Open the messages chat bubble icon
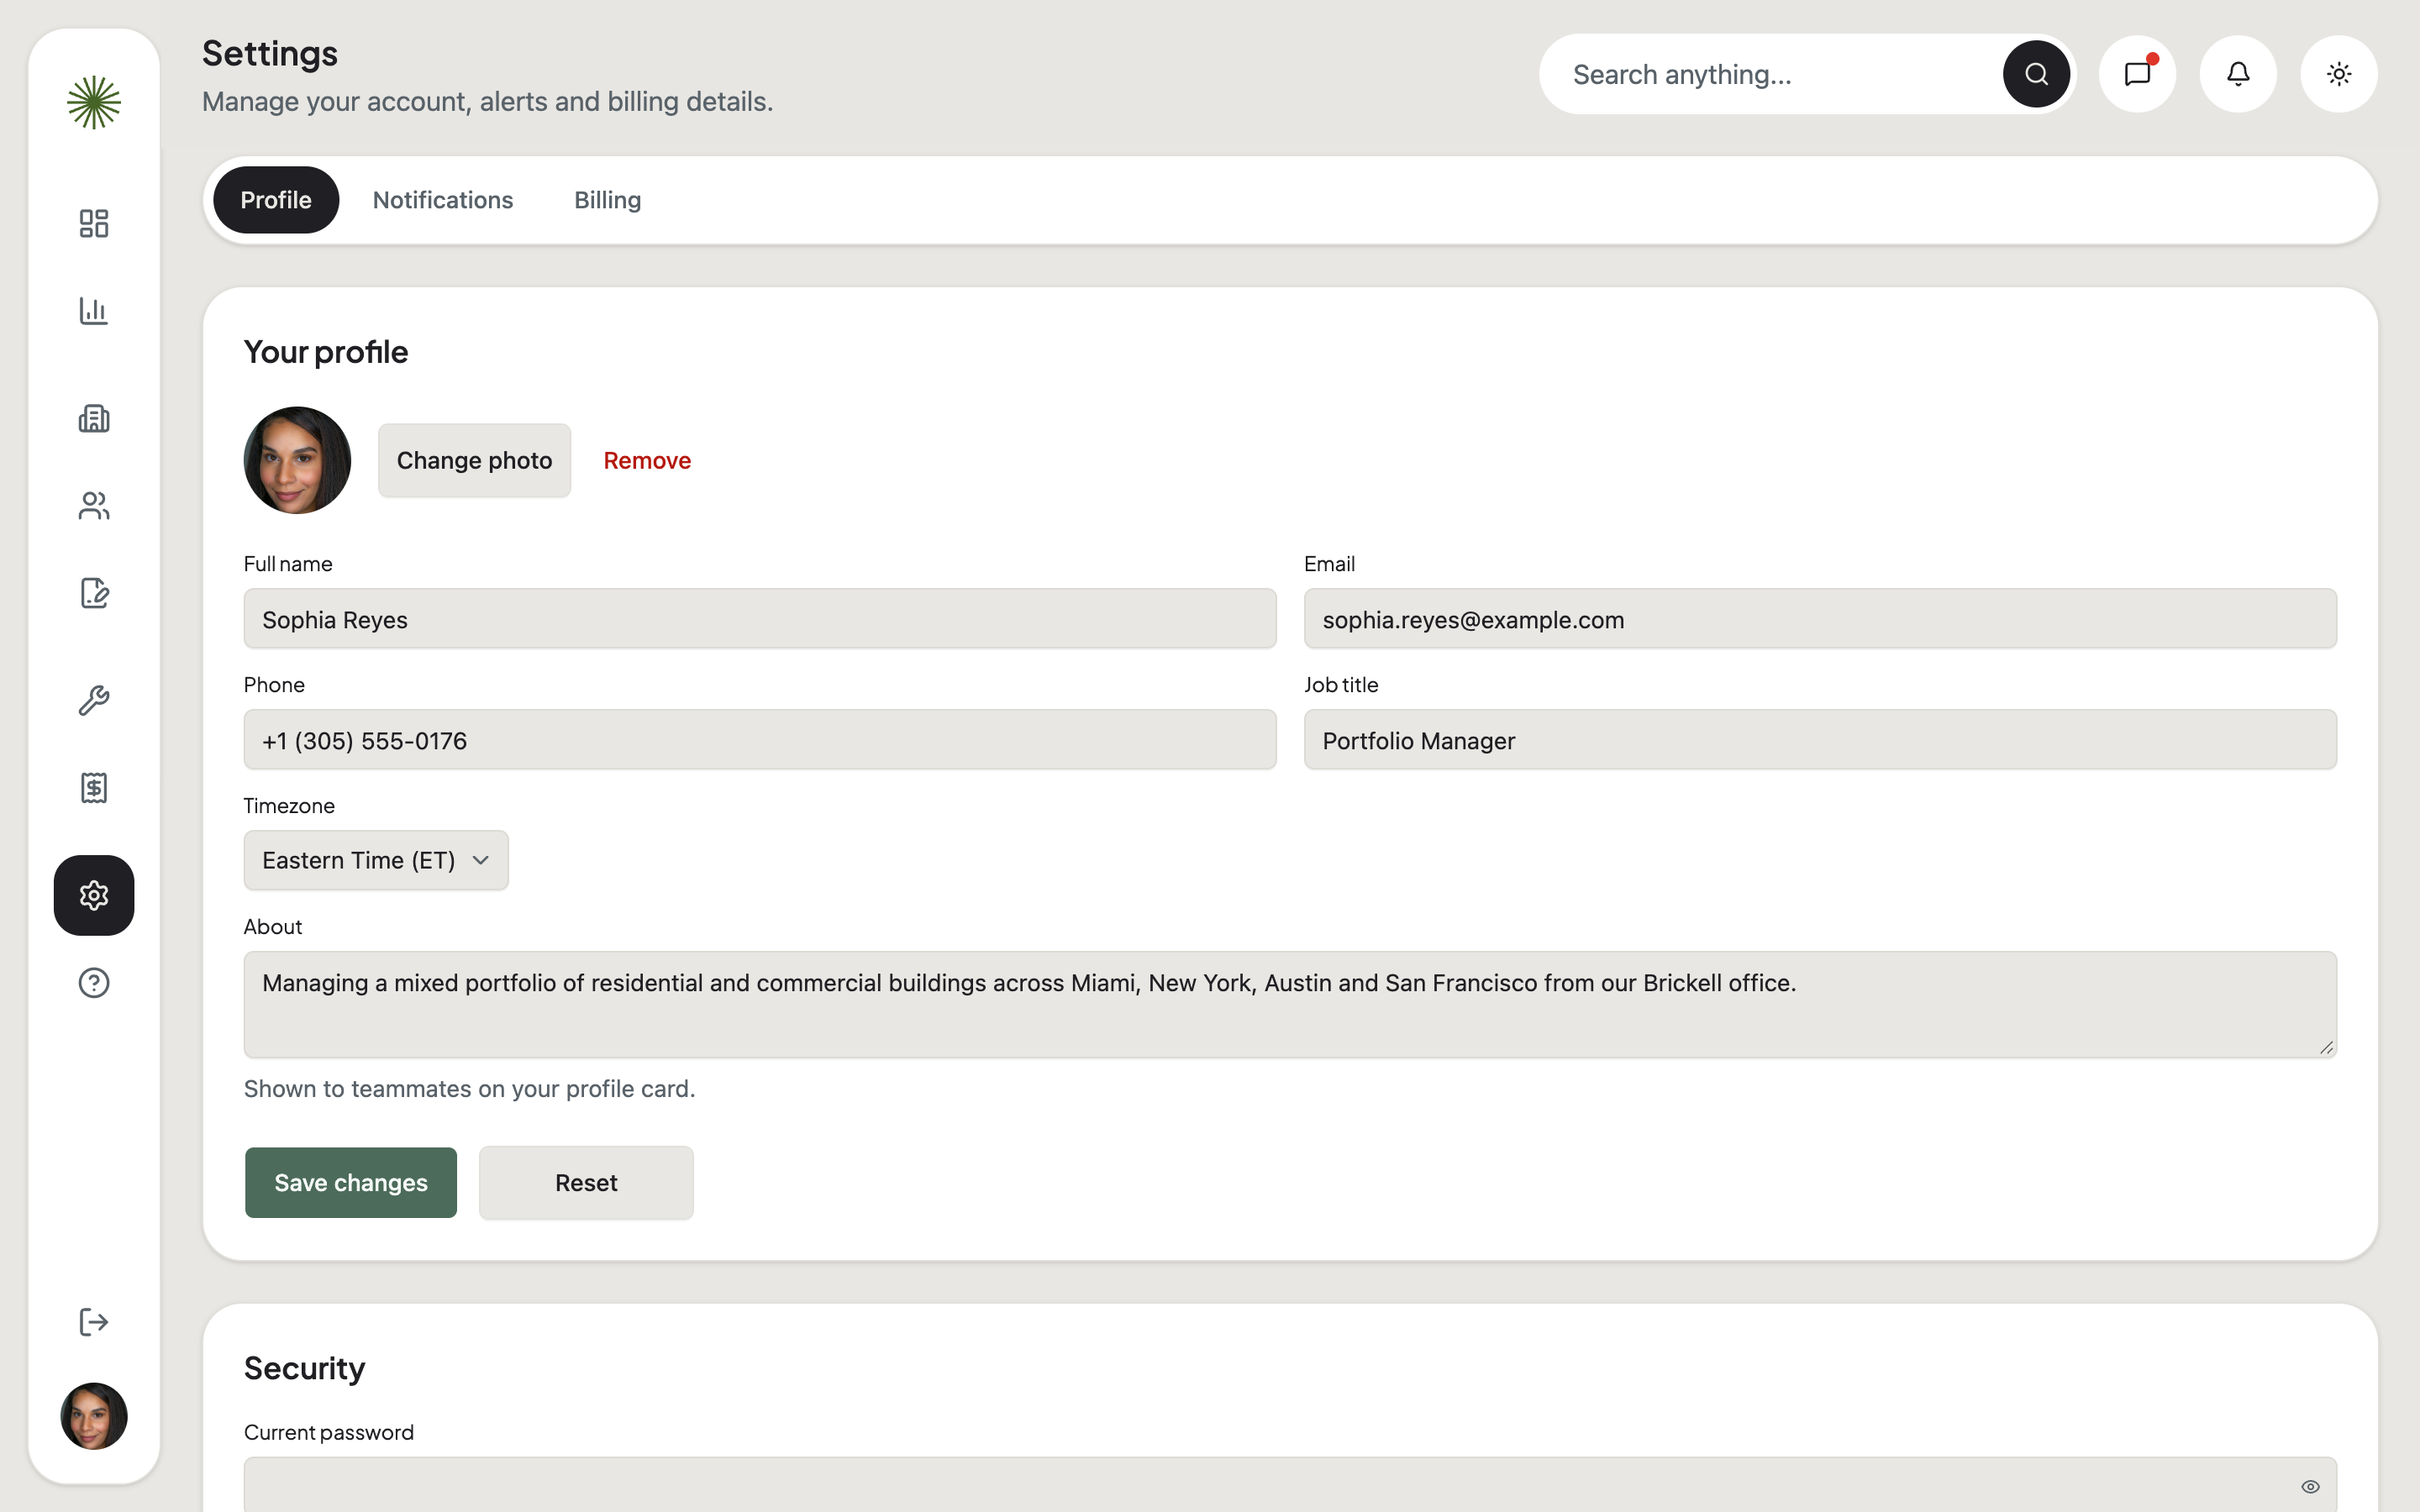 (x=2138, y=74)
